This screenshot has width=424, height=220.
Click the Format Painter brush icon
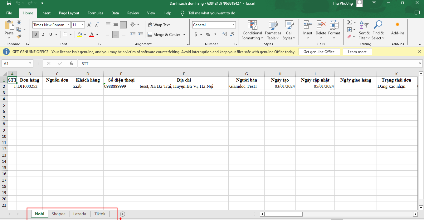[19, 37]
